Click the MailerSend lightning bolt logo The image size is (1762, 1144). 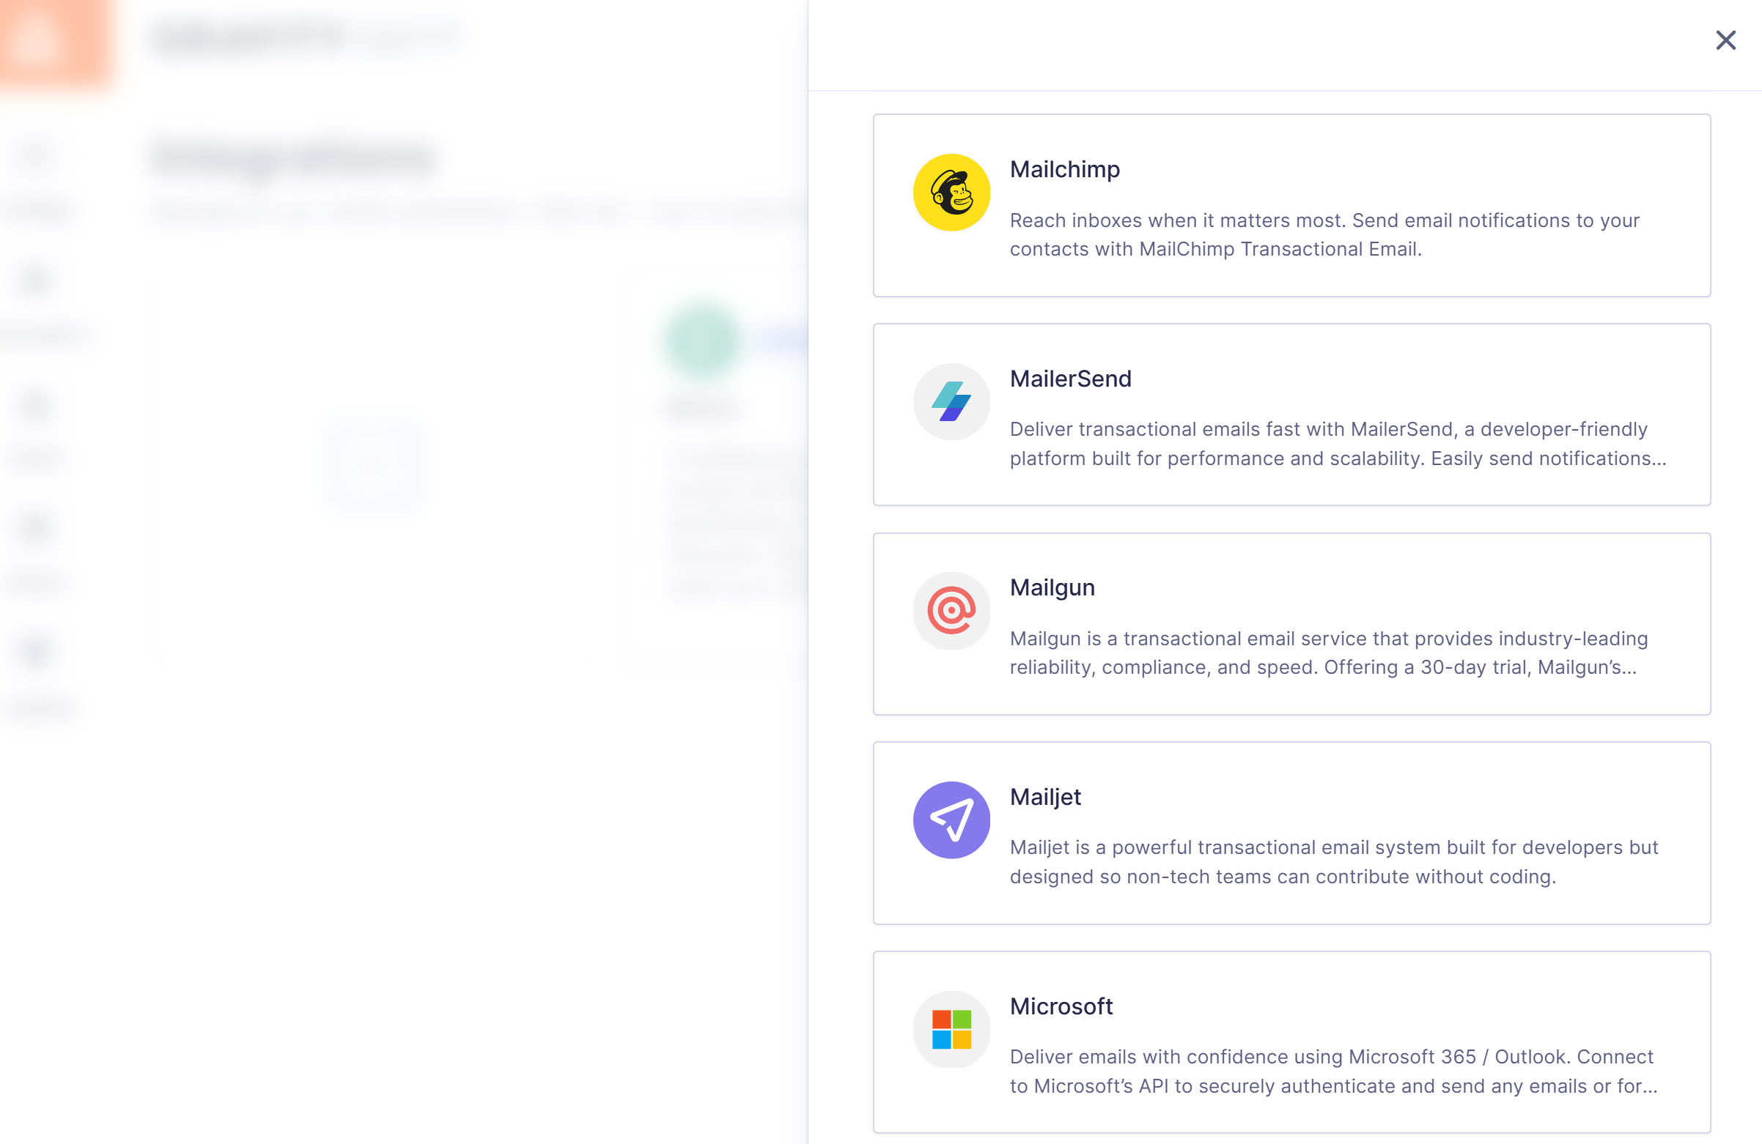click(x=951, y=402)
